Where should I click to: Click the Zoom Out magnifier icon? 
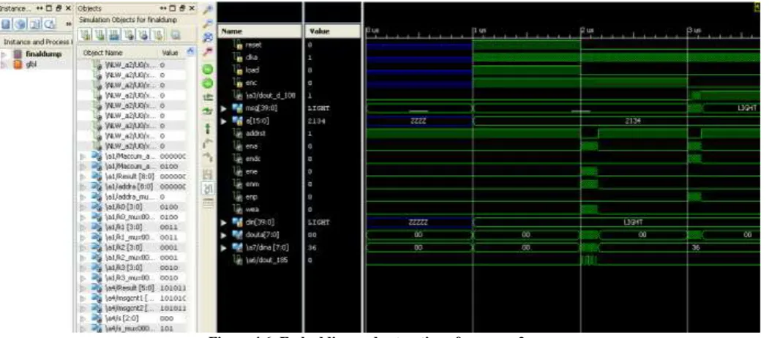tap(208, 23)
